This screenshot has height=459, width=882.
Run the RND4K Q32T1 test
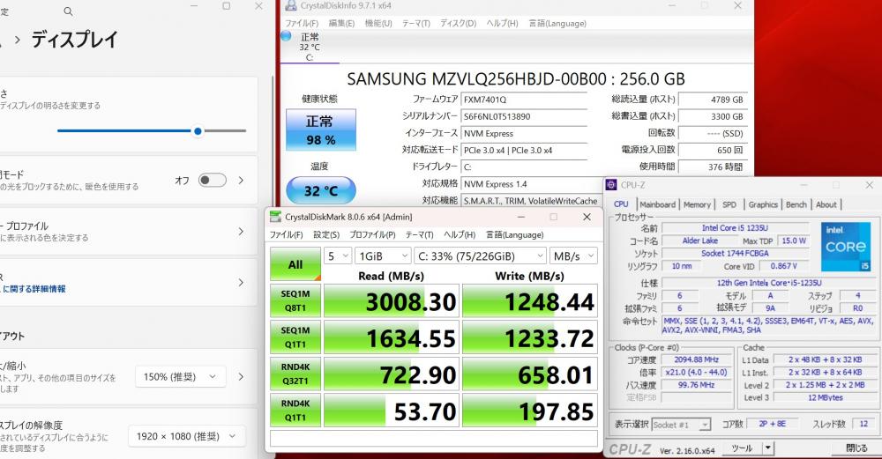(x=295, y=374)
